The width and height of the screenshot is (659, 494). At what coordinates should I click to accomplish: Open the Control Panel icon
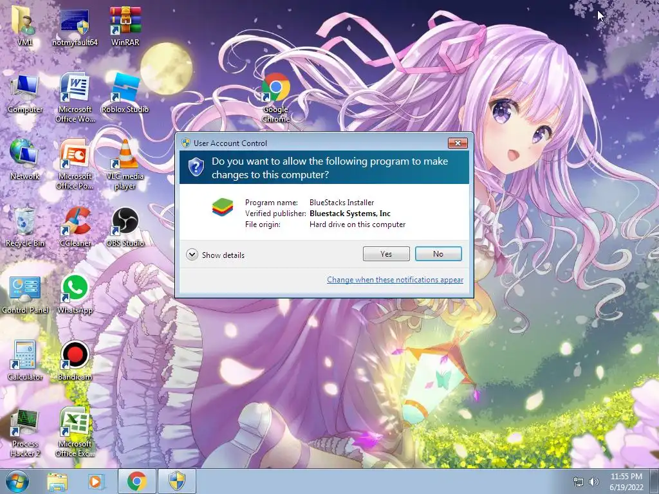click(25, 294)
